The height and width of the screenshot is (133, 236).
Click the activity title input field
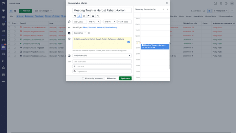pyautogui.click(x=102, y=10)
